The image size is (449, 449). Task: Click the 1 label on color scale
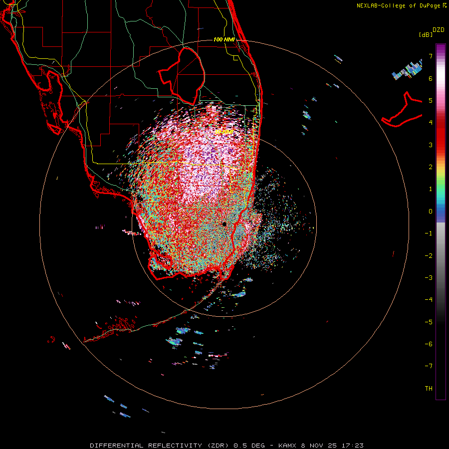point(431,189)
